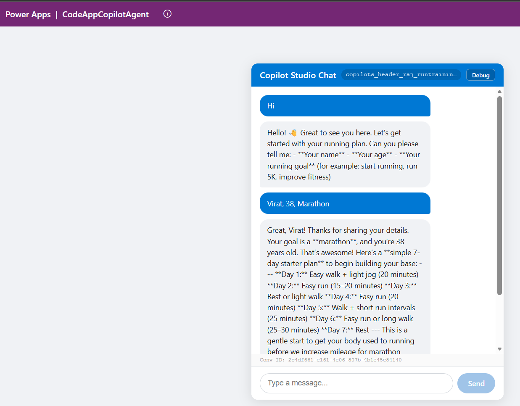520x406 pixels.
Task: Toggle Debug mode in the chat header
Action: tap(480, 75)
